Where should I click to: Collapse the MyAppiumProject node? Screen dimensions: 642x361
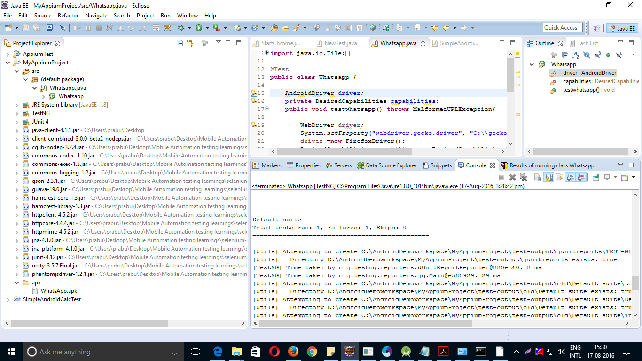click(8, 63)
